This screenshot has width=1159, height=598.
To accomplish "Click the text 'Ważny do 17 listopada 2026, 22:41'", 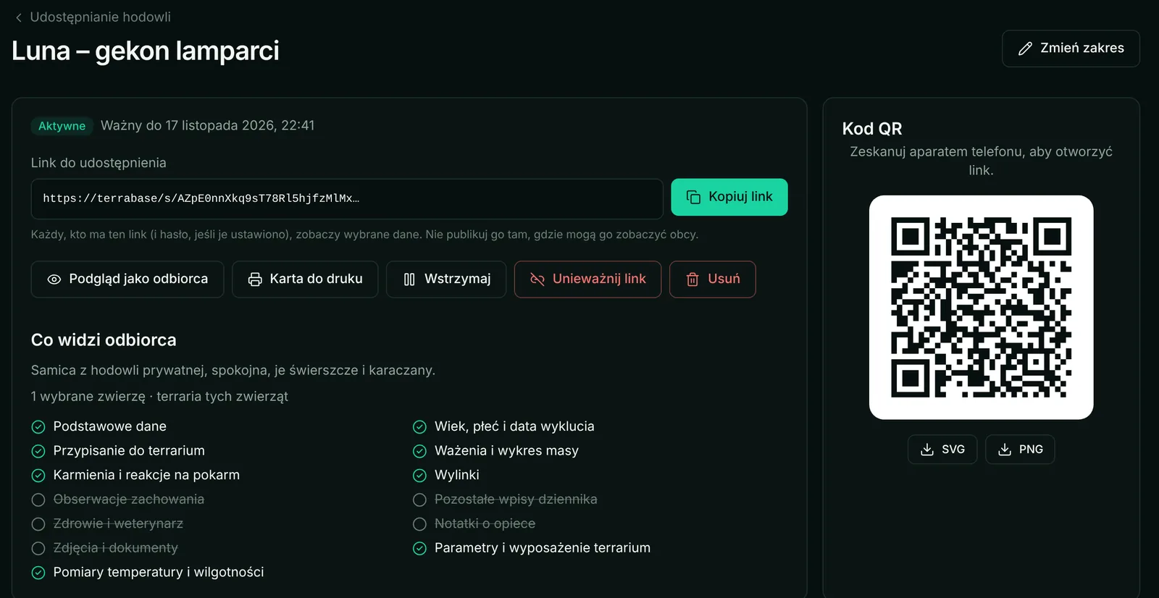I will 207,125.
